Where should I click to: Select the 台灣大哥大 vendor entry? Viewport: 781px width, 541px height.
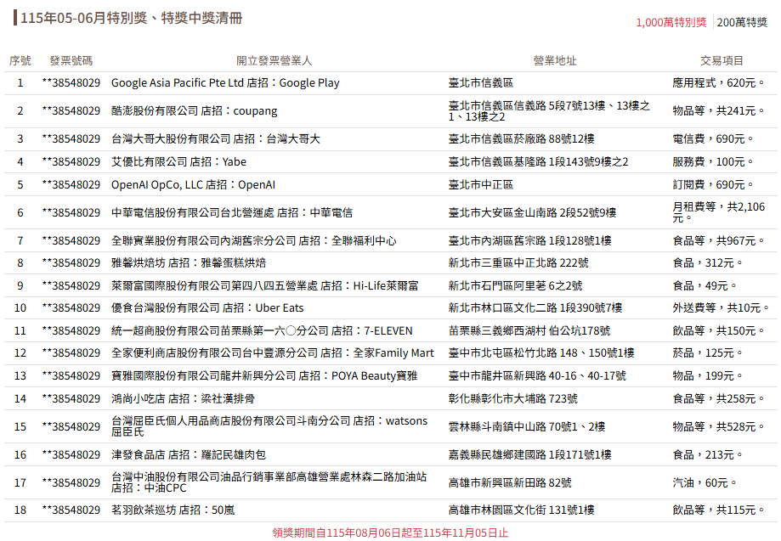216,138
